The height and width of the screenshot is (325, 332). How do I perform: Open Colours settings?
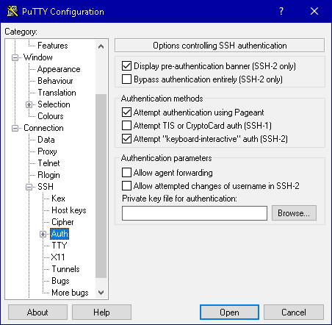click(51, 116)
